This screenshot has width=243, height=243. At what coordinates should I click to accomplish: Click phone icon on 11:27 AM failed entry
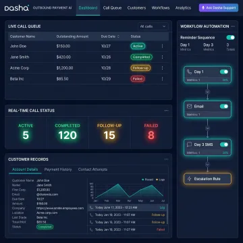[91, 230]
